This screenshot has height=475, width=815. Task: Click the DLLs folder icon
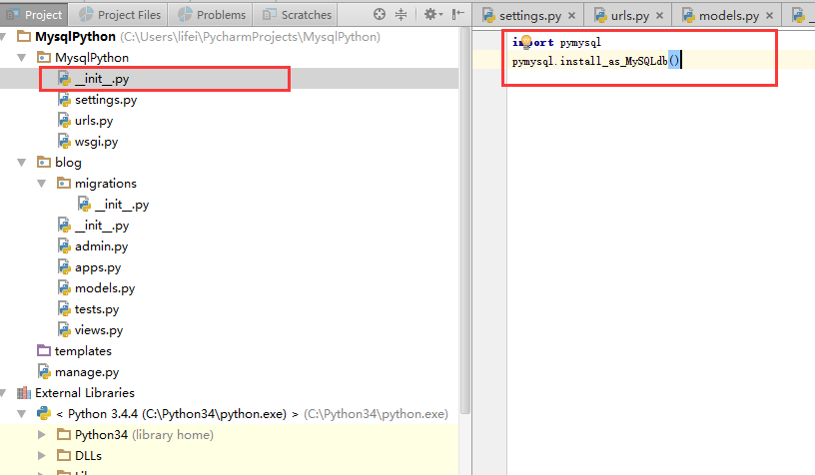click(63, 455)
